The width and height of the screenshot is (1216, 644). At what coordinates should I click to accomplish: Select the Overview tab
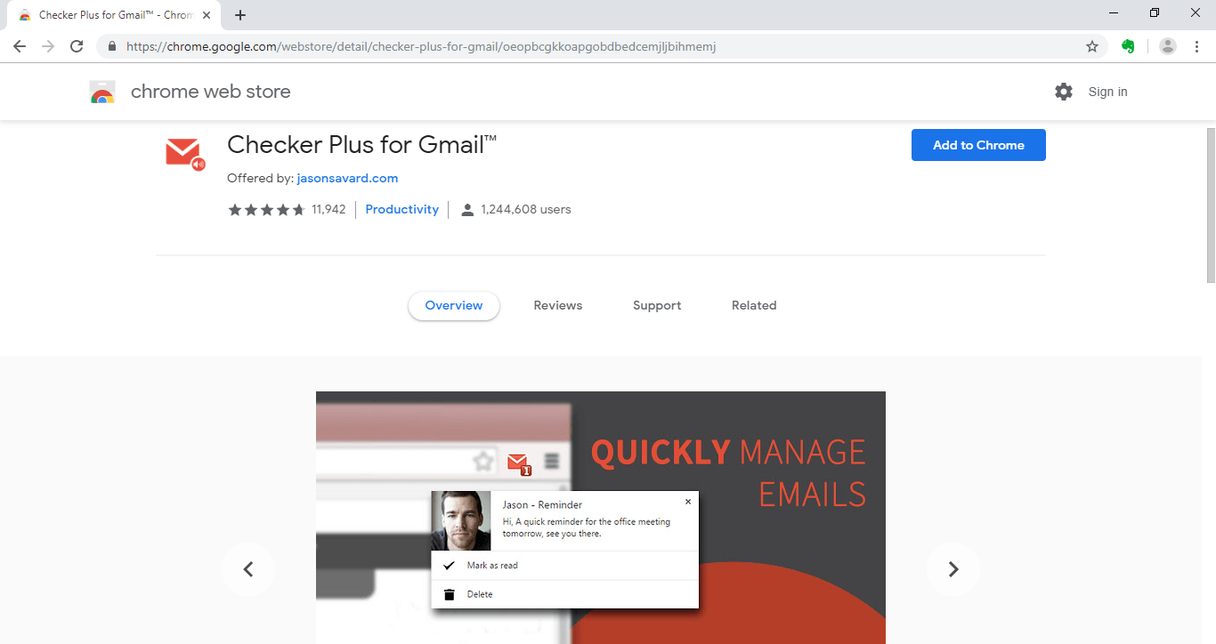(x=454, y=305)
